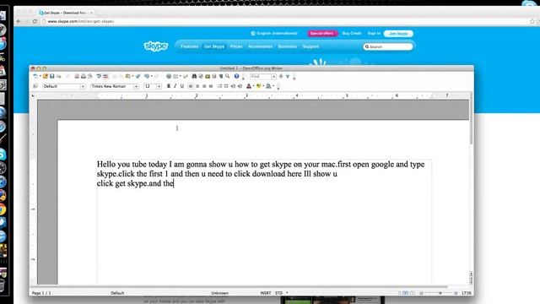Switch to the Get Skype Chrome tab
This screenshot has height=304, width=540.
tap(66, 13)
